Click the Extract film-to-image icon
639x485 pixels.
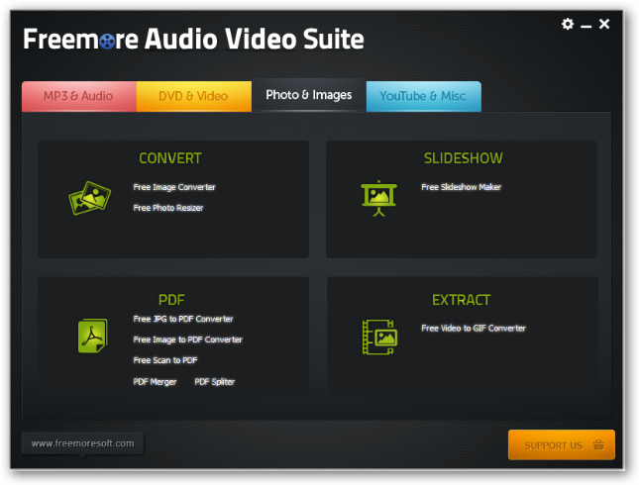point(379,337)
